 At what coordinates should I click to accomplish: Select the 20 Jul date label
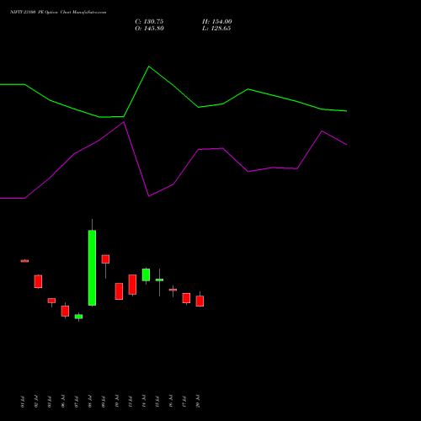click(198, 402)
